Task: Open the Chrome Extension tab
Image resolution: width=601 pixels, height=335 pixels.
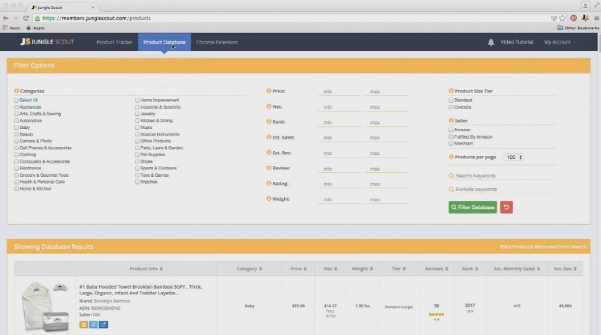Action: point(217,42)
